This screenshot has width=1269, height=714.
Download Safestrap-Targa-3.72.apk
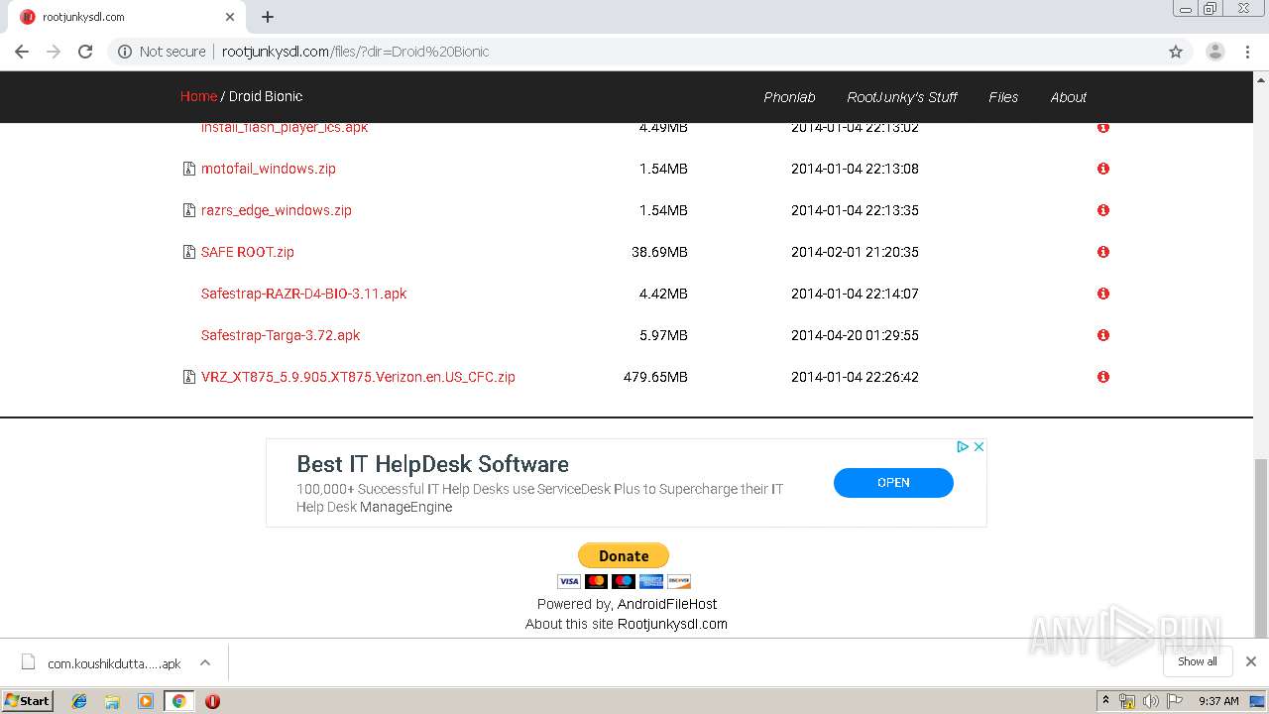281,335
